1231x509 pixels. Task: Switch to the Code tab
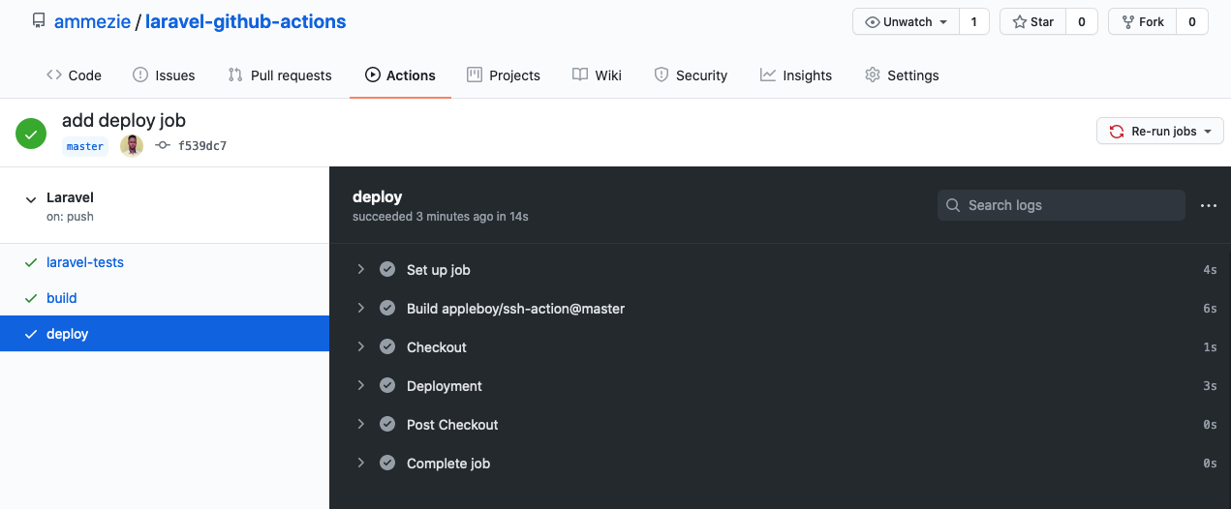click(74, 75)
